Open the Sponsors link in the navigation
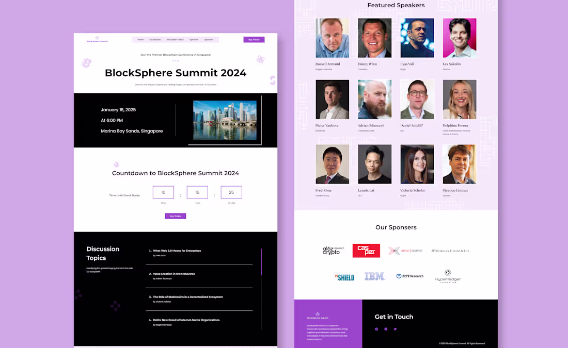The height and width of the screenshot is (348, 568). point(209,39)
